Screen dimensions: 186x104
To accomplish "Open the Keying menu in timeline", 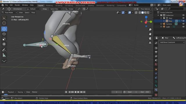I will 21,92.
